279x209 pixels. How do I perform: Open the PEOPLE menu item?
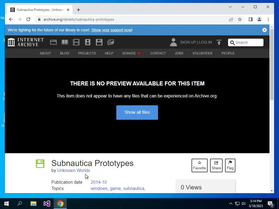click(228, 53)
